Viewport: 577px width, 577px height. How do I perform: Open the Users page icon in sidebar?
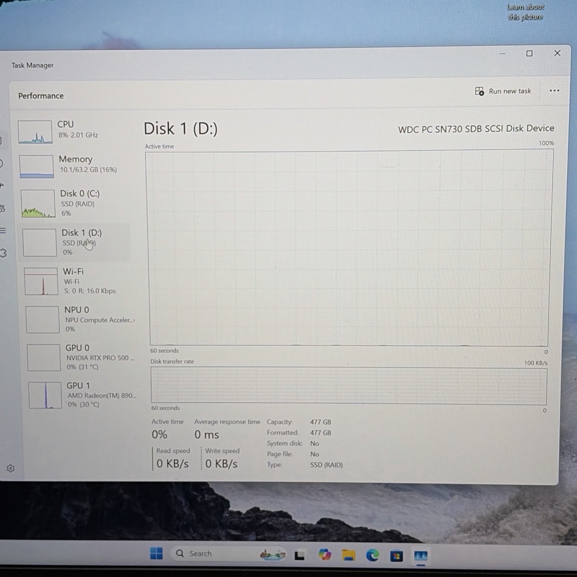coord(2,208)
